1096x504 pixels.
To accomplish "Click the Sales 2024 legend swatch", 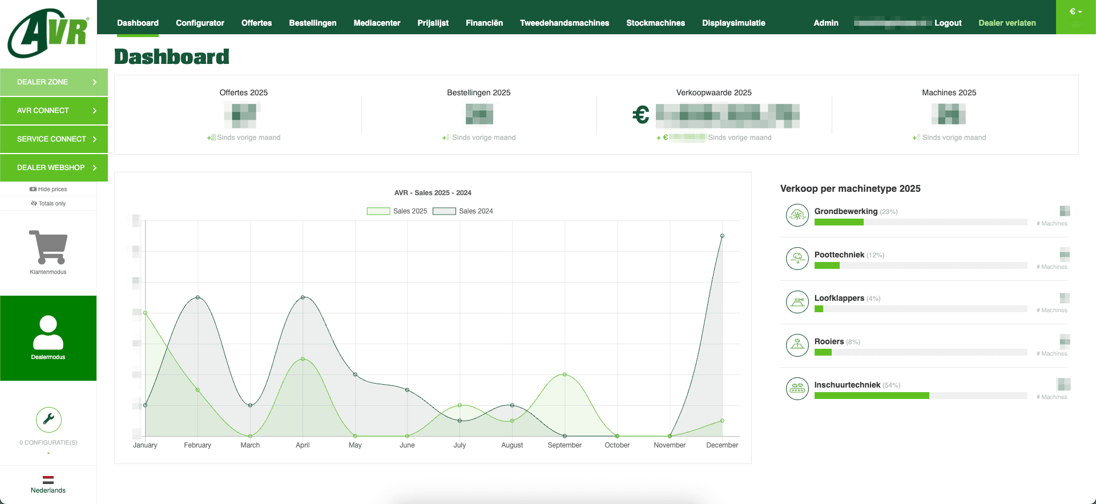I will tap(444, 211).
